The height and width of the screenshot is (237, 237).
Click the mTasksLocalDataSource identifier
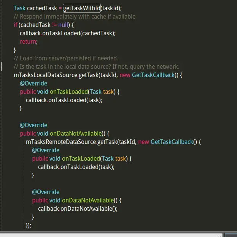pyautogui.click(x=45, y=75)
